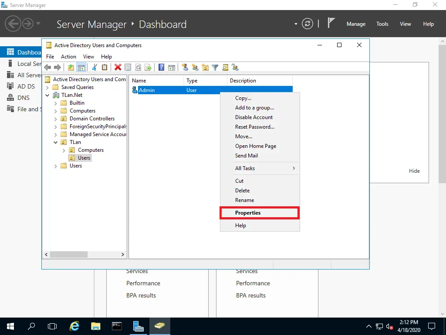Click the Find objects magnifier icon

coord(225,68)
